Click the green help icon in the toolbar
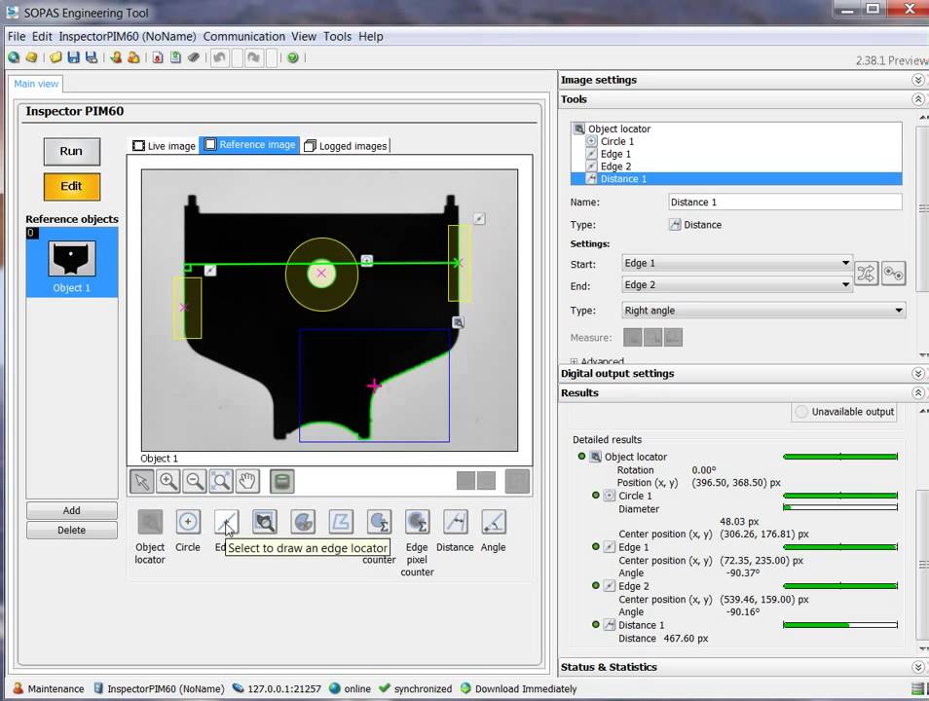The height and width of the screenshot is (701, 929). point(293,57)
